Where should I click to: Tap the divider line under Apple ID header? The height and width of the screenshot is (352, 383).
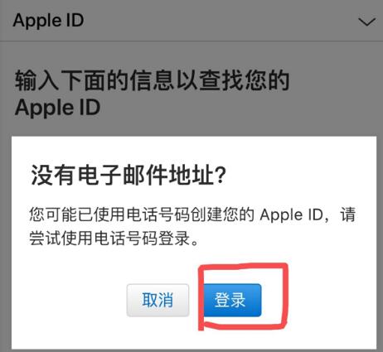(191, 41)
